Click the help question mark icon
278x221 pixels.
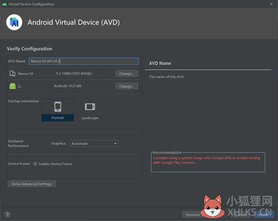7,215
